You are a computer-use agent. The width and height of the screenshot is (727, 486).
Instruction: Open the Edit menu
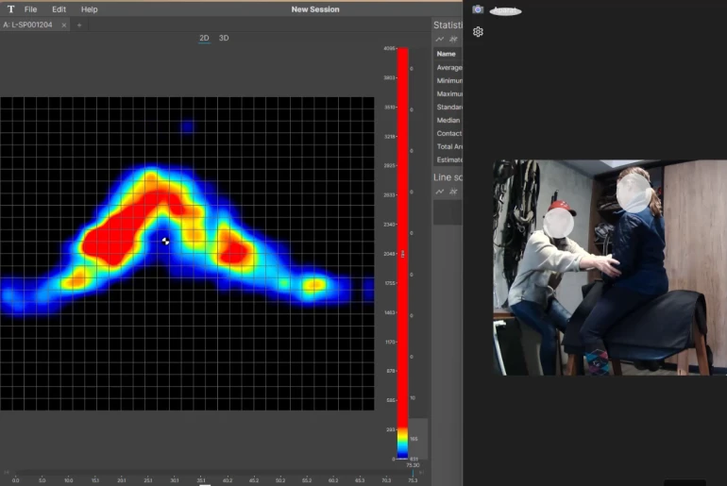point(59,9)
